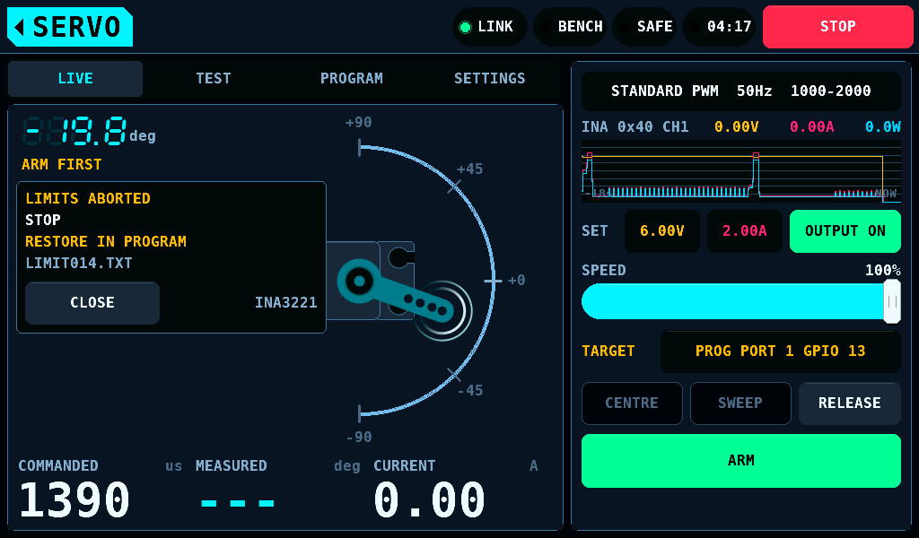Click the +45 tick on the dial

453,187
